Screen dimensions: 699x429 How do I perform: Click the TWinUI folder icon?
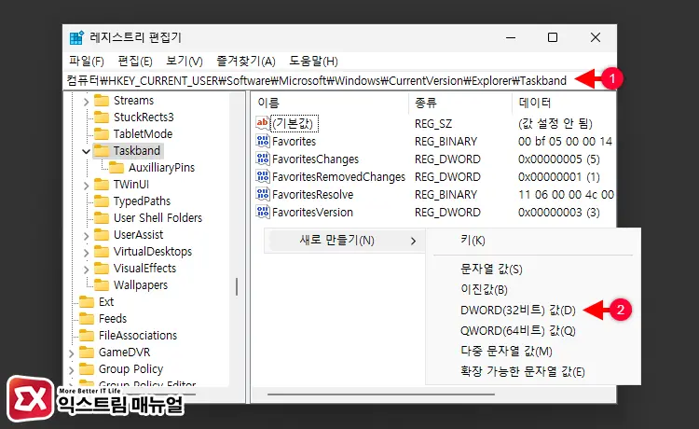coord(102,184)
